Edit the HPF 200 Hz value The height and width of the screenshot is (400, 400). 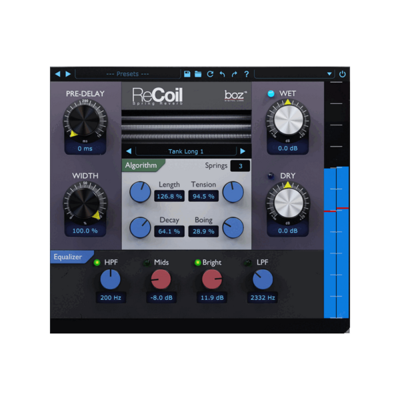click(111, 297)
